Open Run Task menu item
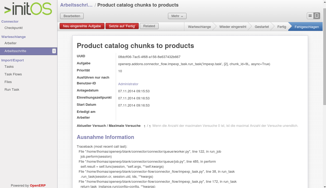The image size is (326, 188). tap(12, 90)
